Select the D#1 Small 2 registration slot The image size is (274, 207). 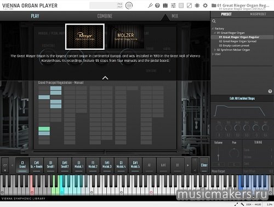coord(65,165)
